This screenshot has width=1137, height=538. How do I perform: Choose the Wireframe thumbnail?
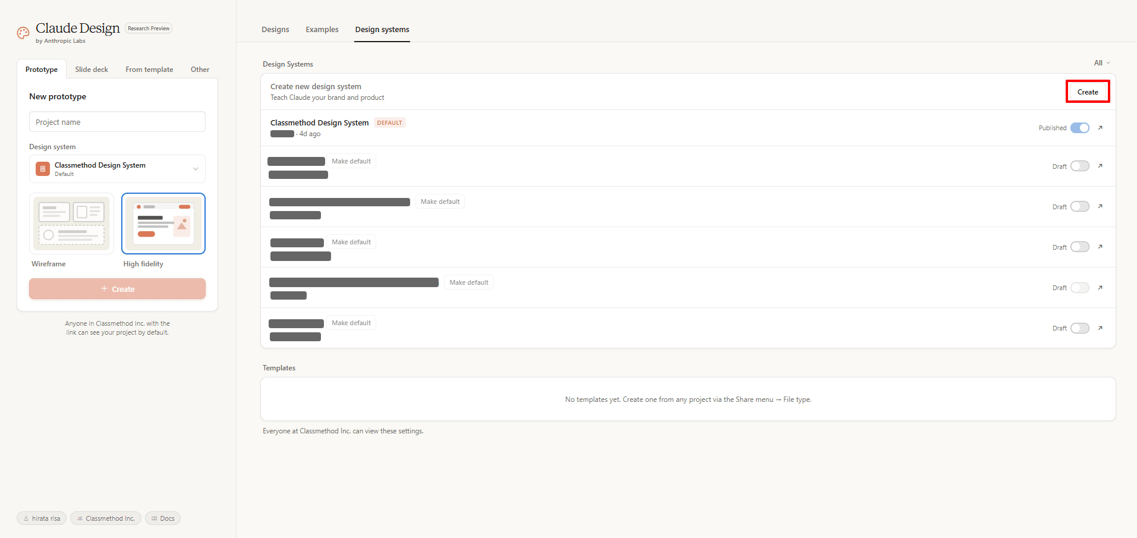point(71,224)
